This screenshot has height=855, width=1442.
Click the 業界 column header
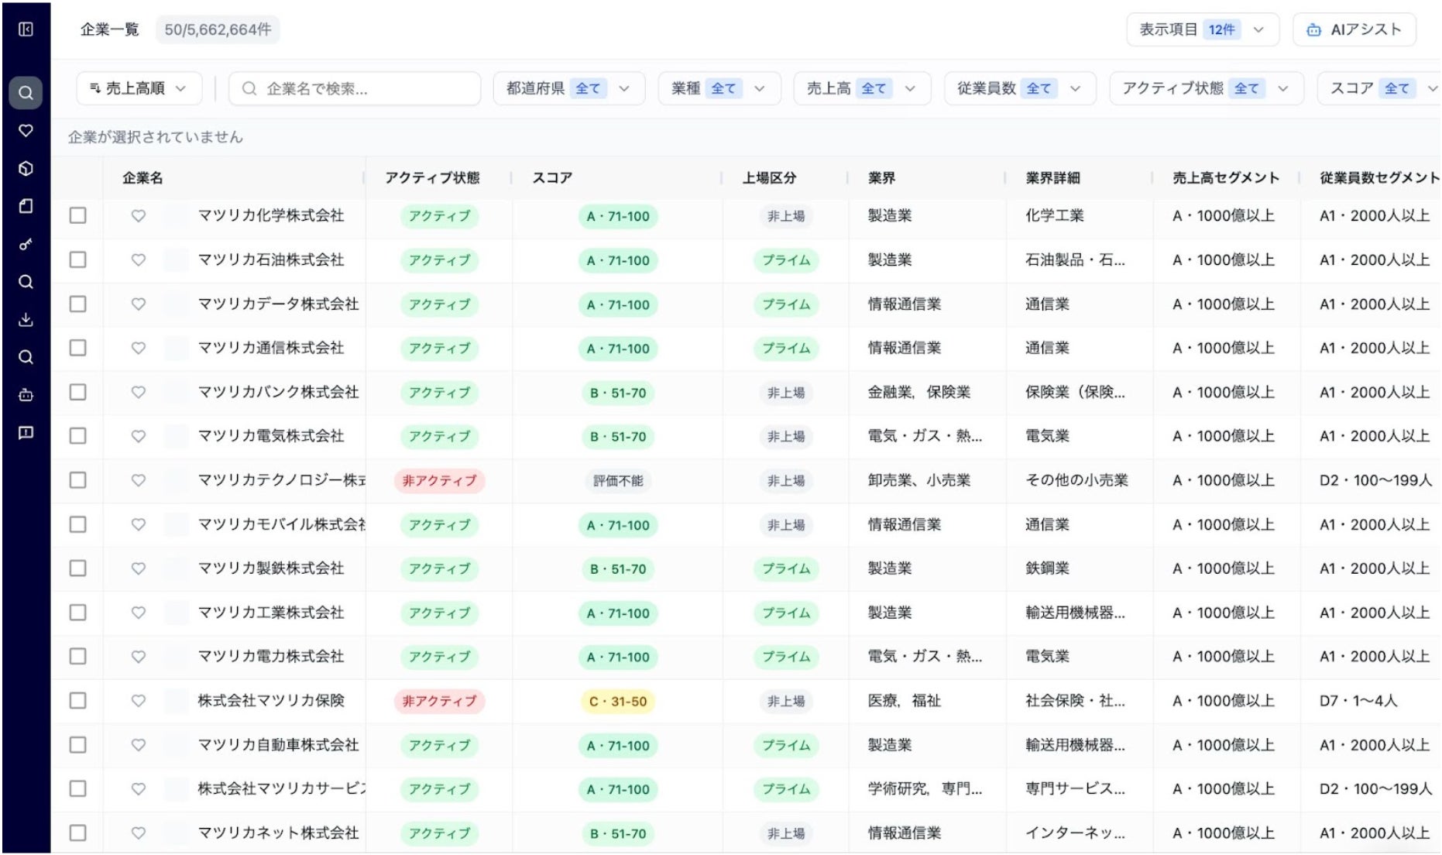[881, 178]
